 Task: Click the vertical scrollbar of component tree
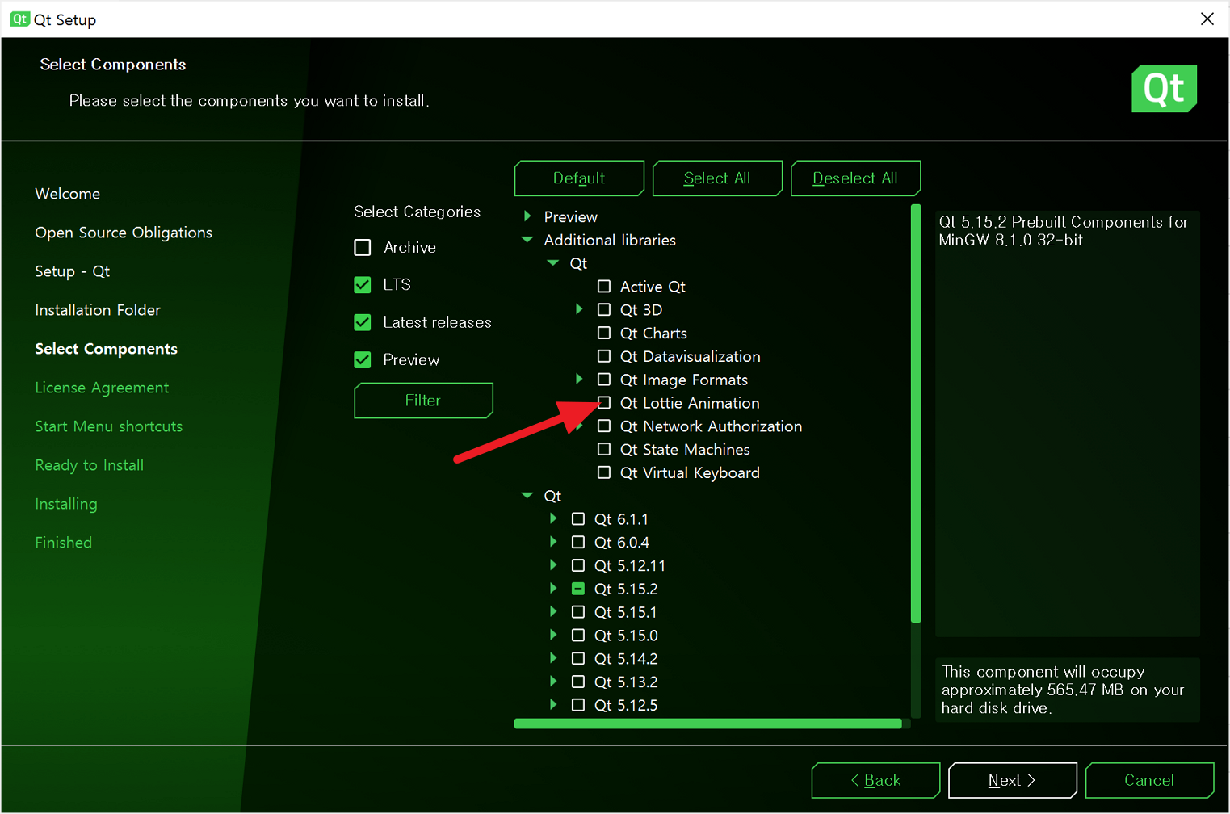tap(916, 412)
